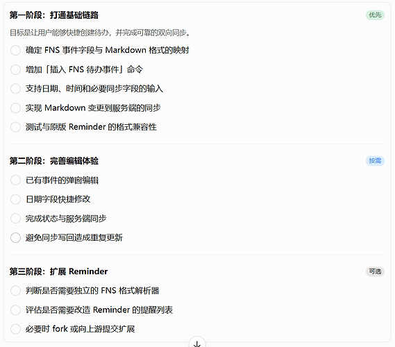Image resolution: width=395 pixels, height=347 pixels.
Task: Mark 评估是否需要改造 Reminder 的提醒列表 done
Action: (15, 310)
